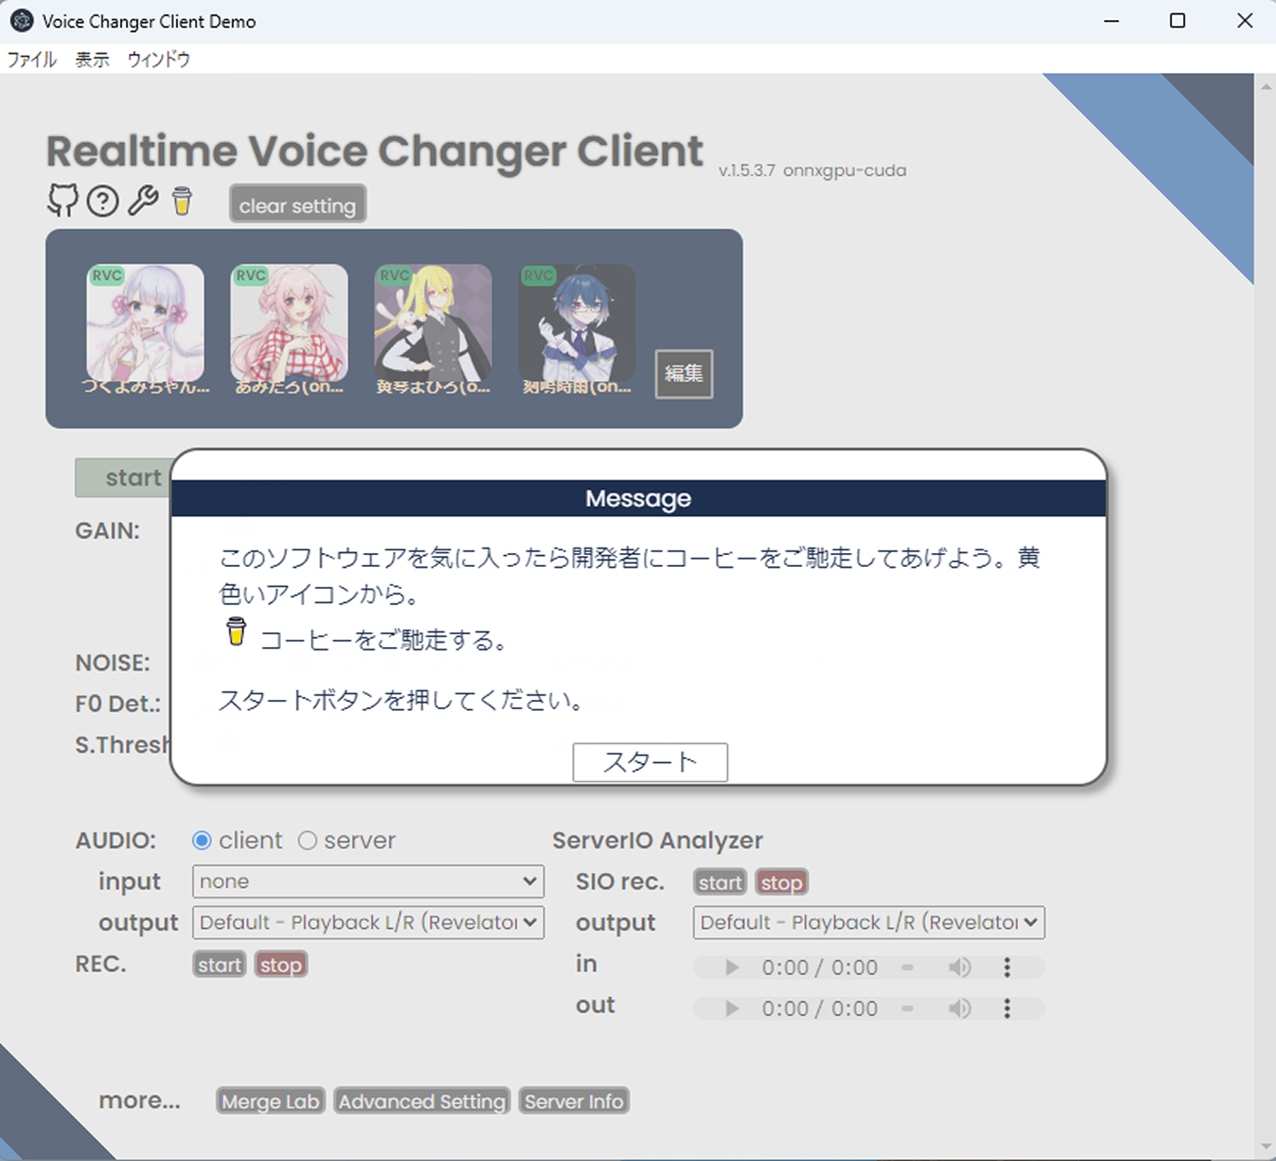
Task: Open the GitHub repository icon
Action: pyautogui.click(x=62, y=200)
